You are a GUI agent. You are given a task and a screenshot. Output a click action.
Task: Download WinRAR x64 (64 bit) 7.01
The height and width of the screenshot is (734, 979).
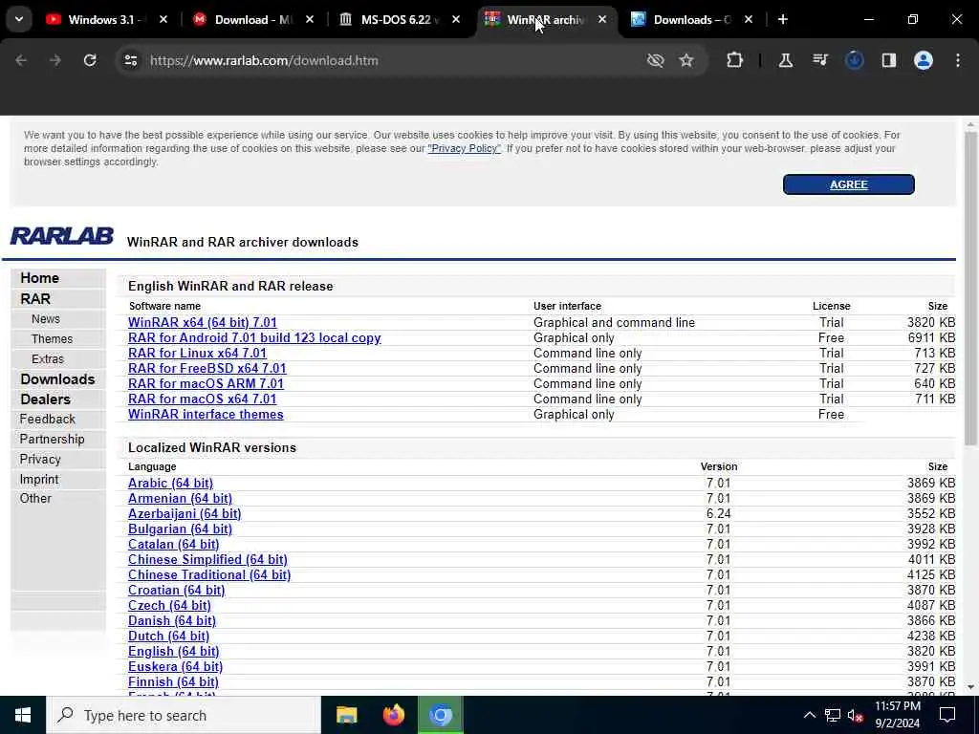[x=203, y=323]
